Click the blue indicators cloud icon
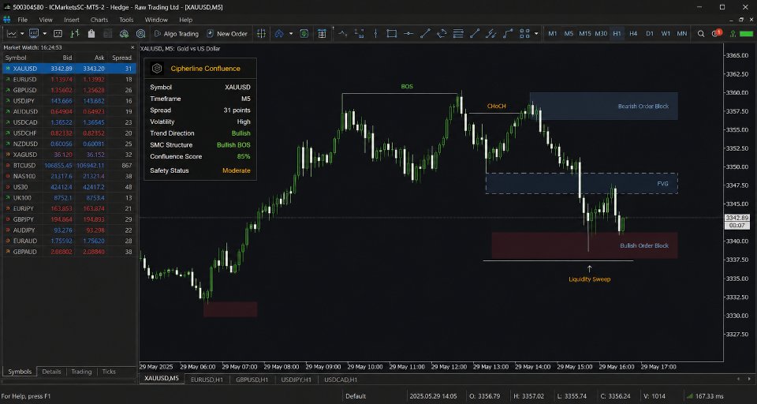The height and width of the screenshot is (404, 757). click(x=279, y=34)
